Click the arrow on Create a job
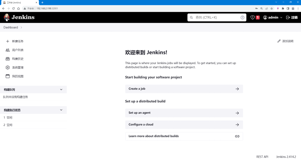 coord(237,89)
